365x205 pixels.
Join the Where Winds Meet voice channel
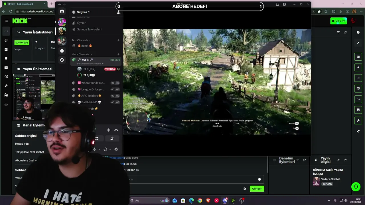click(96, 83)
